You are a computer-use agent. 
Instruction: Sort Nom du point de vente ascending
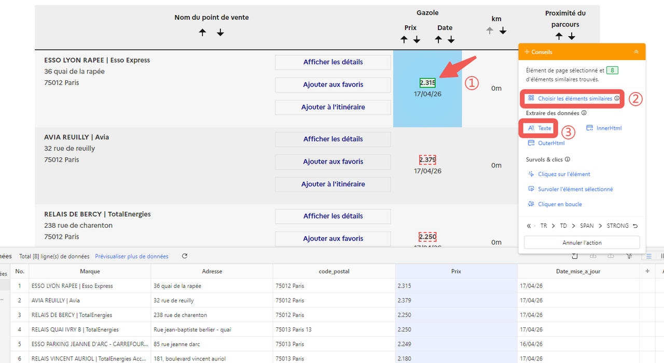203,33
